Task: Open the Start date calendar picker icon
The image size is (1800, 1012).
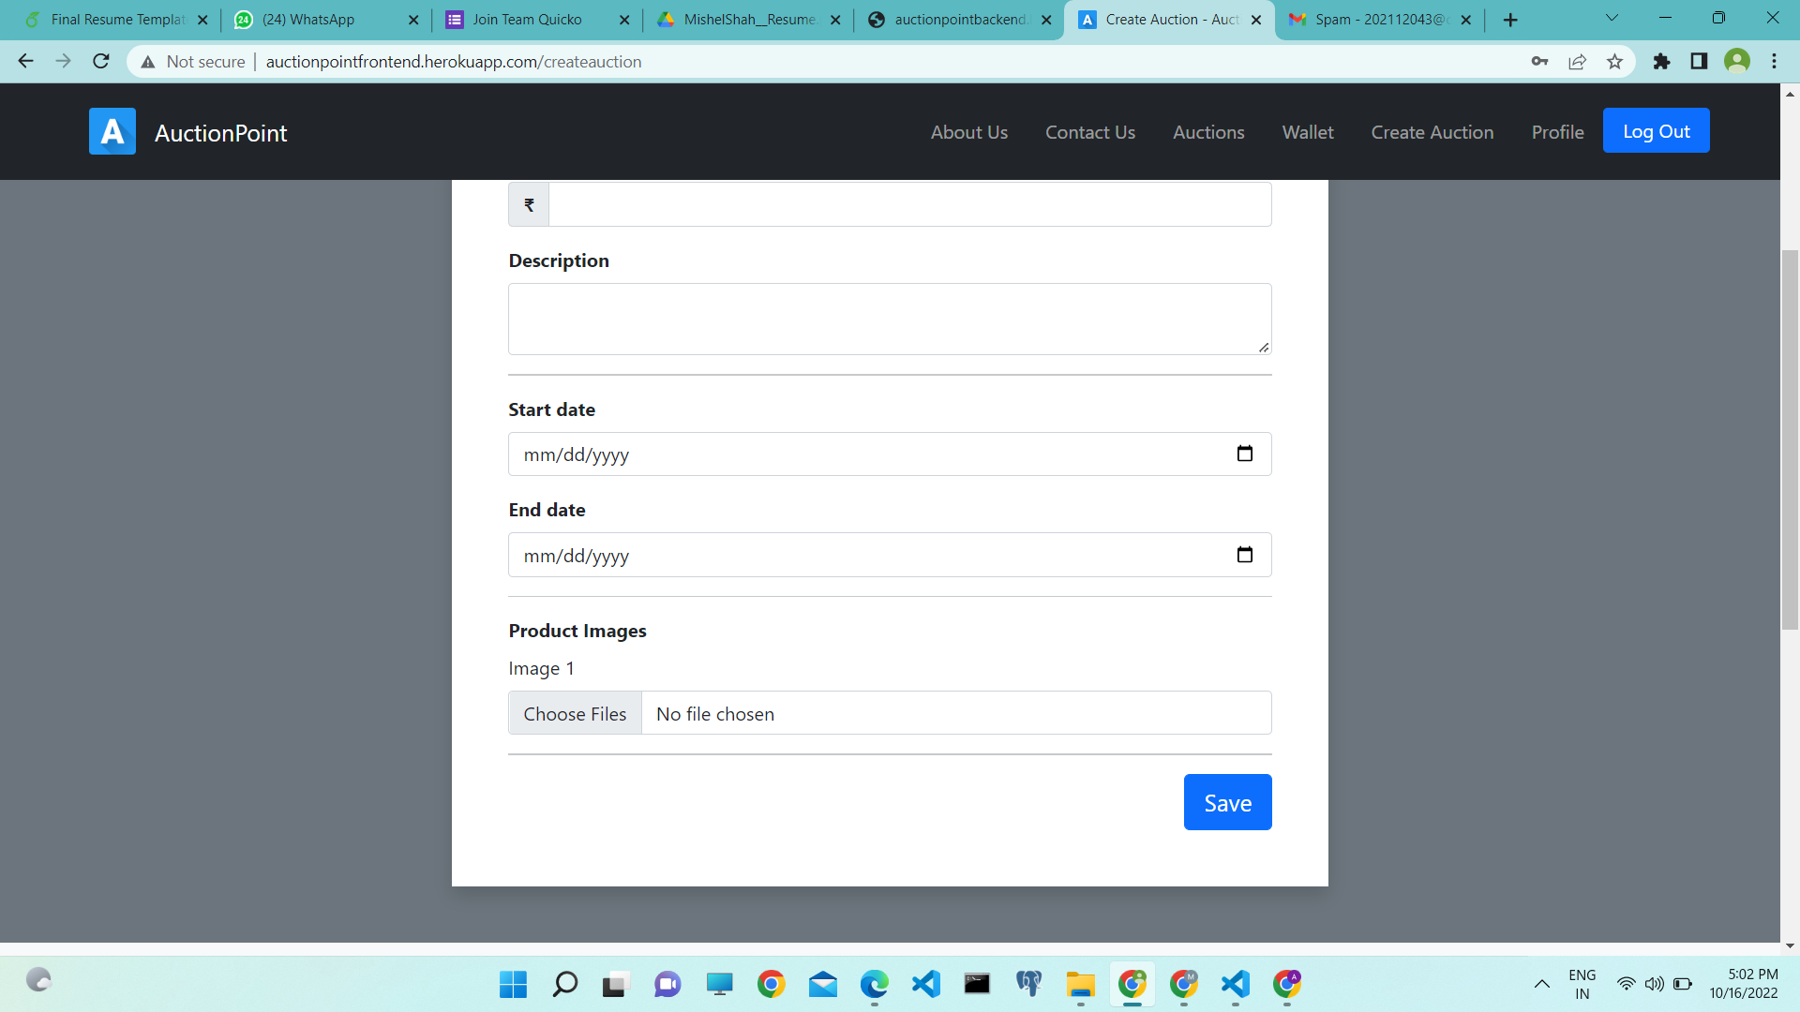Action: coord(1245,453)
